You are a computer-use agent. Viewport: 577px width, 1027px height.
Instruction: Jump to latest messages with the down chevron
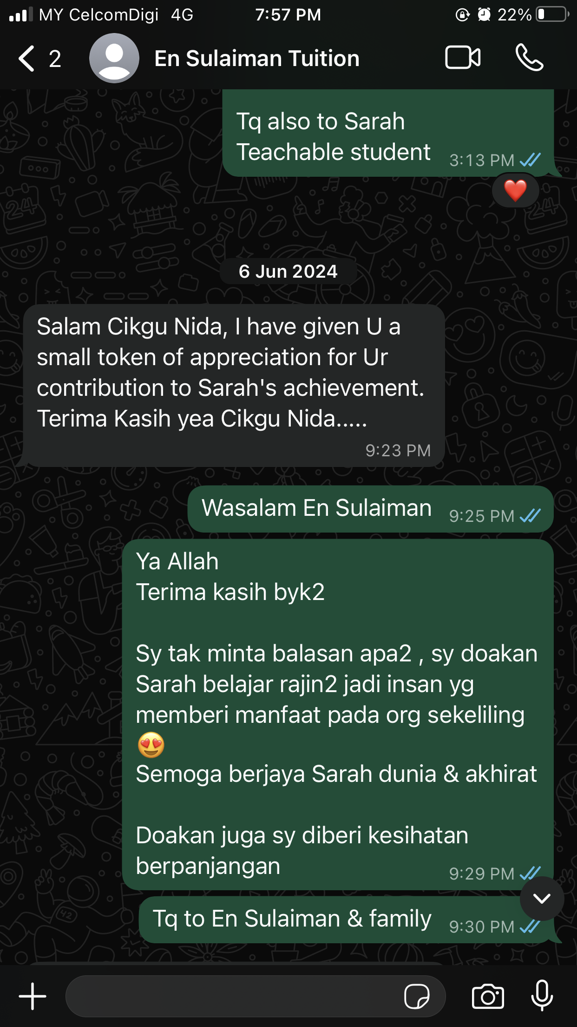[542, 899]
